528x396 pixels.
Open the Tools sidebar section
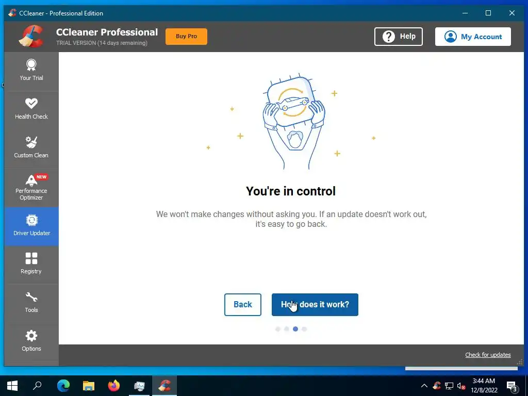[31, 304]
